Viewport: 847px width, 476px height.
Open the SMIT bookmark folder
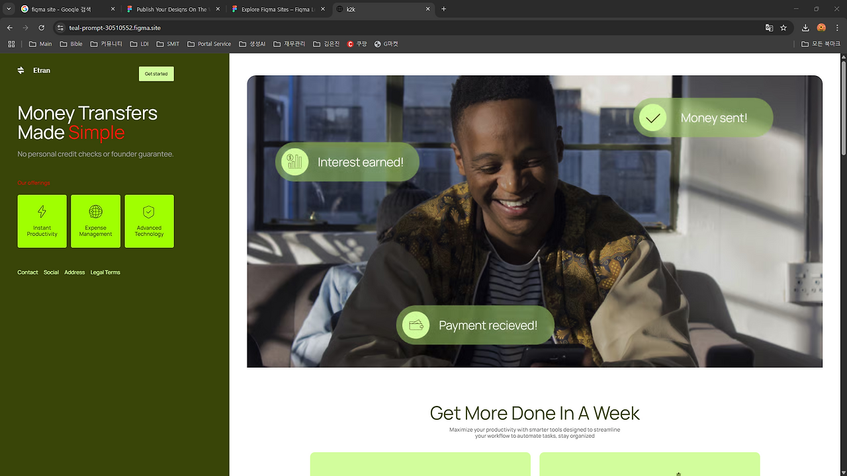(x=168, y=44)
